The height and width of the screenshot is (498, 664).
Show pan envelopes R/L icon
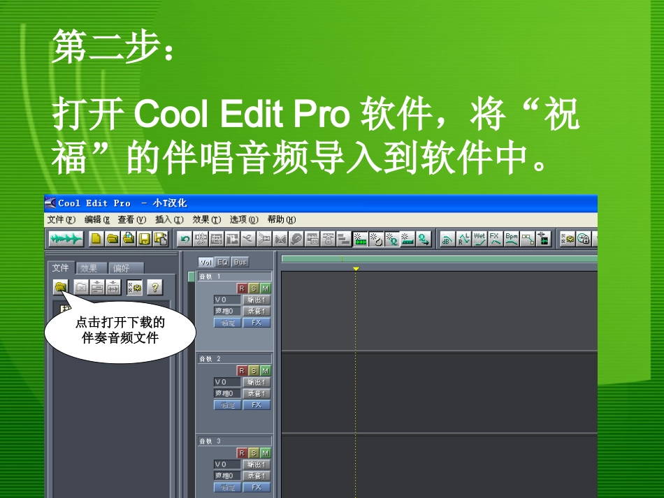463,240
